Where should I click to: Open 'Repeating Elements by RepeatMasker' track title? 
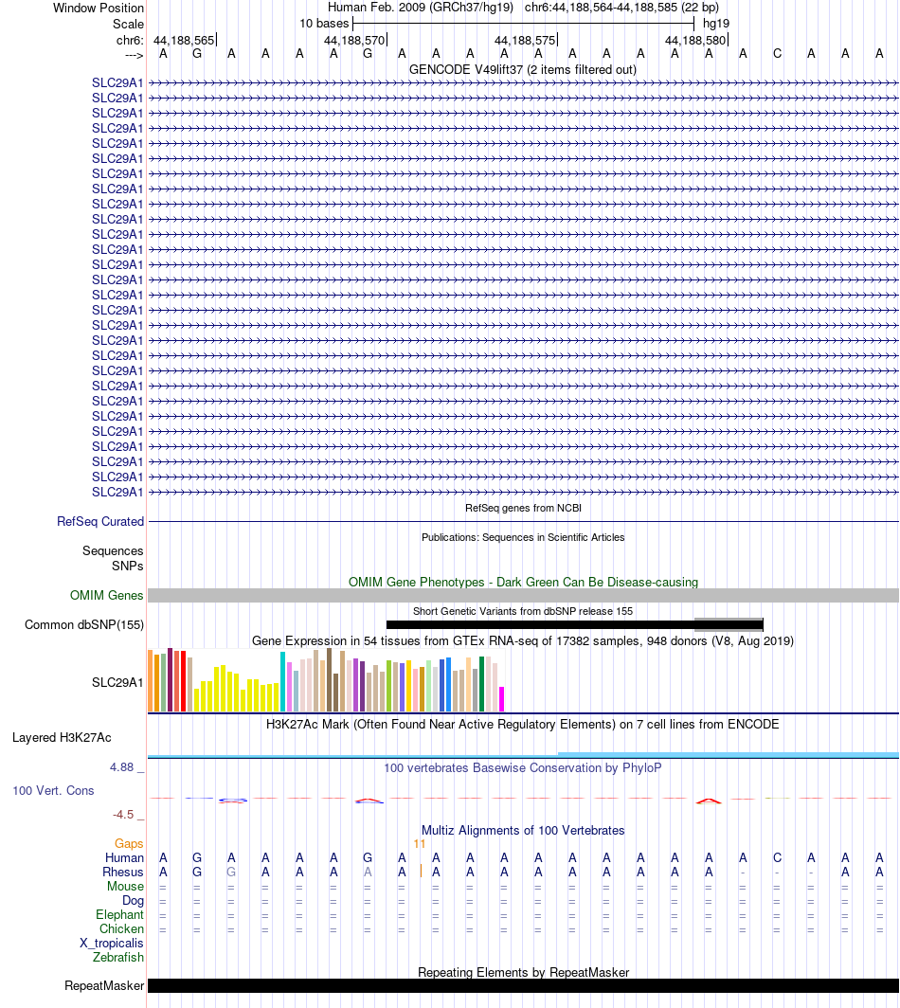coord(523,972)
